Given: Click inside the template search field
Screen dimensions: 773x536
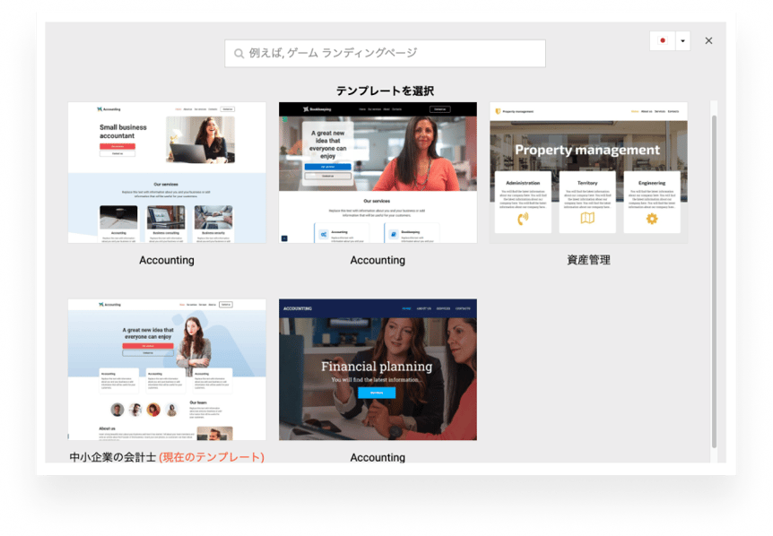Looking at the screenshot, I should click(x=386, y=53).
